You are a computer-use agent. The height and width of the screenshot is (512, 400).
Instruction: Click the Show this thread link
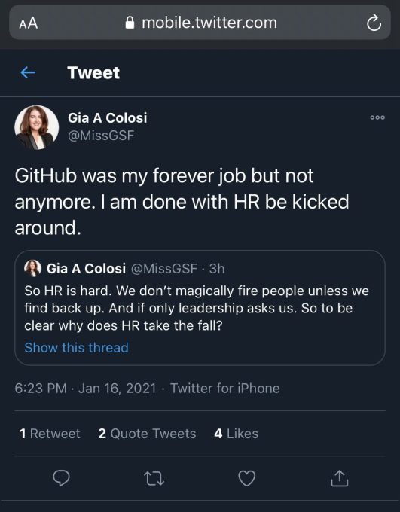pos(77,347)
